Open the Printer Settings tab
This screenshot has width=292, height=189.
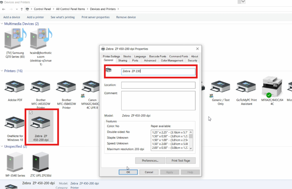pyautogui.click(x=111, y=56)
